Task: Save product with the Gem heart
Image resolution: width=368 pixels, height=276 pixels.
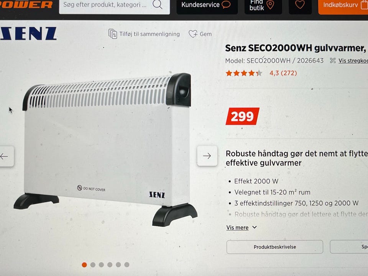Action: 200,34
